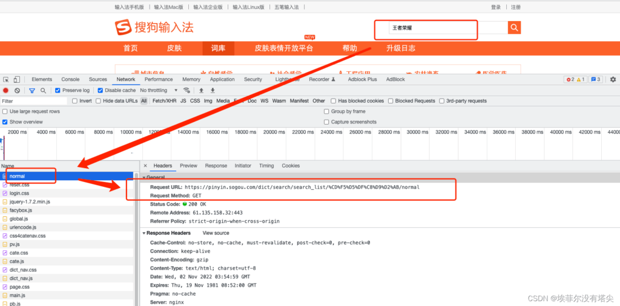
Task: Open DevTools settings gear
Action: 613,79
